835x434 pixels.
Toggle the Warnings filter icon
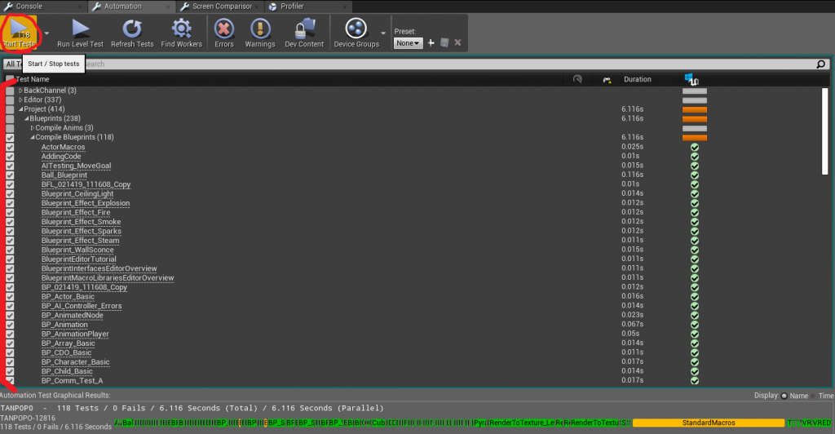(x=260, y=29)
